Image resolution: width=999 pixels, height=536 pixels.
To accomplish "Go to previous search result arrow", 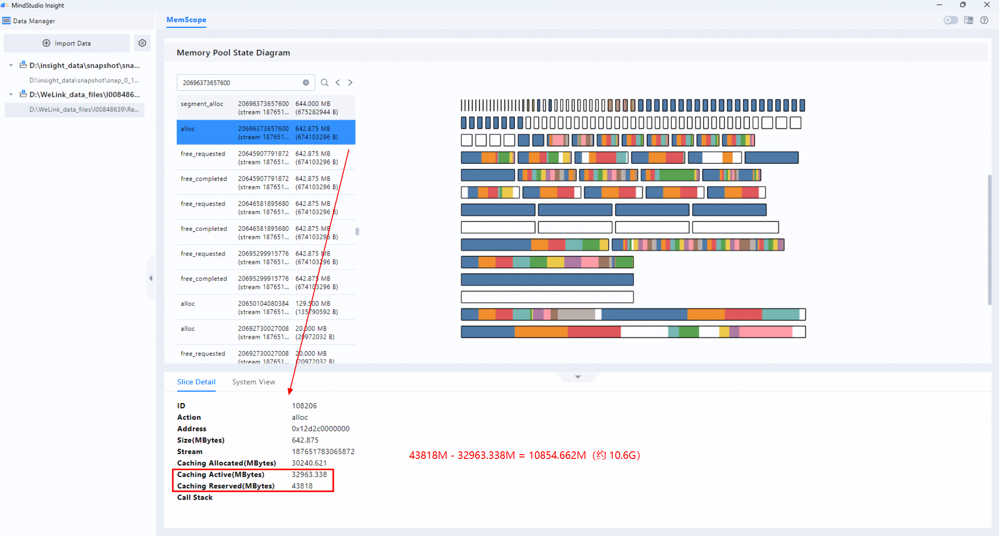I will click(x=338, y=82).
